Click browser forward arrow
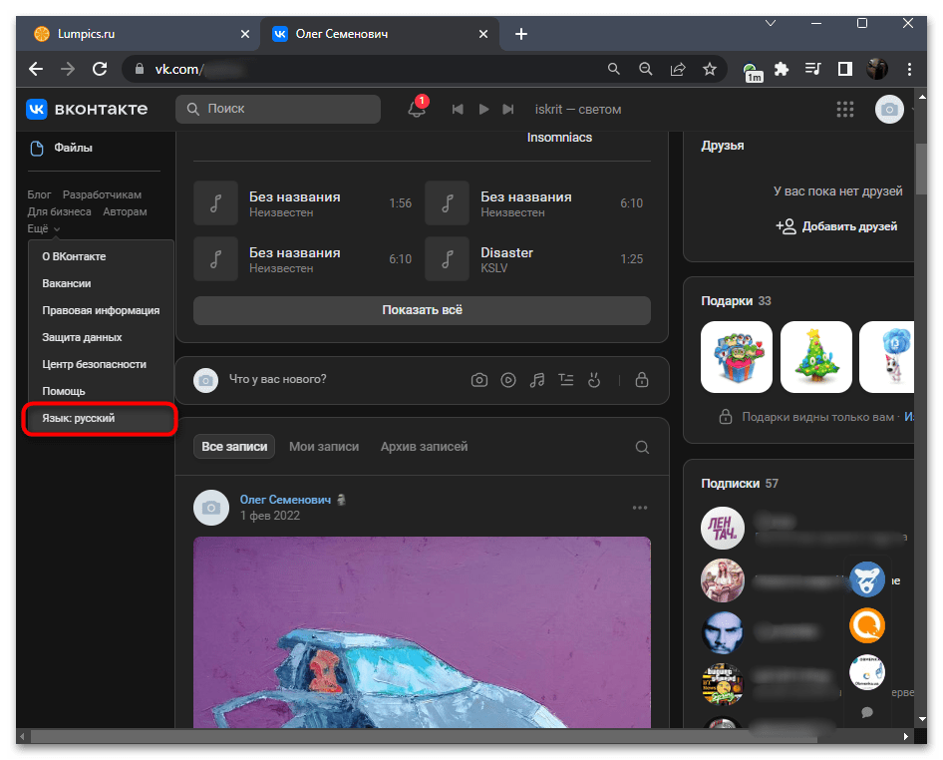Image resolution: width=943 pixels, height=760 pixels. (x=68, y=69)
